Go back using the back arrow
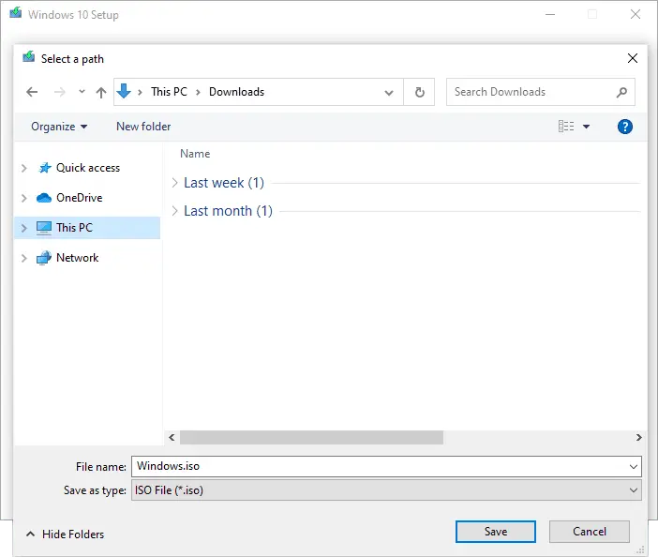The height and width of the screenshot is (557, 658). pyautogui.click(x=32, y=92)
